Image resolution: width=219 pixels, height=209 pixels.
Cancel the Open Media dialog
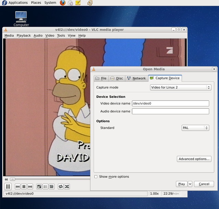[x=204, y=184]
